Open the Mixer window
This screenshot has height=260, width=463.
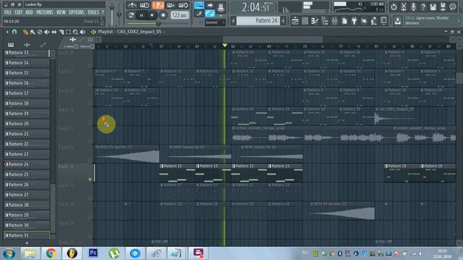[x=334, y=21]
